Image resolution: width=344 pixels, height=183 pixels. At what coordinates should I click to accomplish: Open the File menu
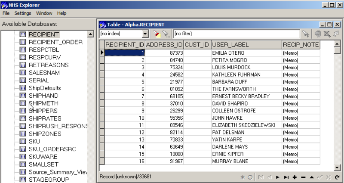click(x=6, y=13)
